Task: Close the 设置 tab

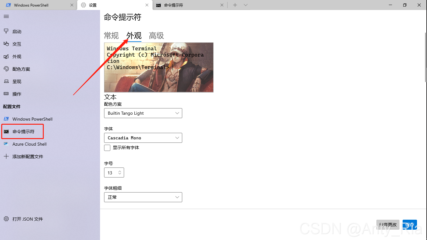Action: click(x=147, y=5)
